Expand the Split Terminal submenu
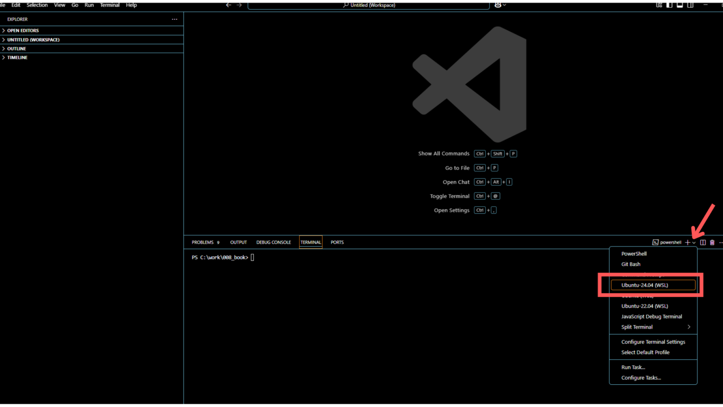 pyautogui.click(x=653, y=327)
